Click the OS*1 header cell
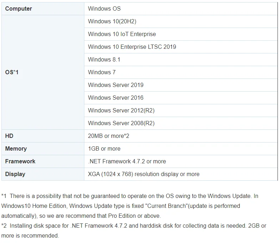This screenshot has width=280, height=245. 12,72
